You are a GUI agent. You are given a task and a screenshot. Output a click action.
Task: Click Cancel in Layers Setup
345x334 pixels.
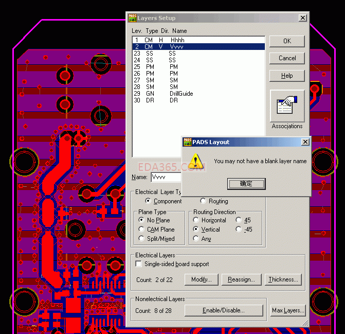pos(287,58)
